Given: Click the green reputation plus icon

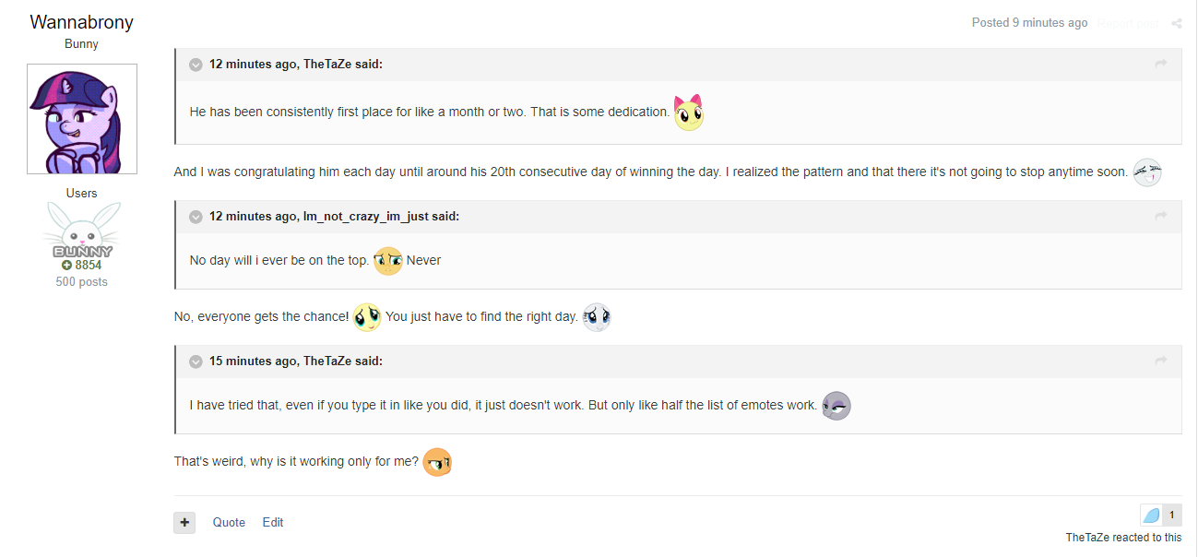Looking at the screenshot, I should point(66,266).
